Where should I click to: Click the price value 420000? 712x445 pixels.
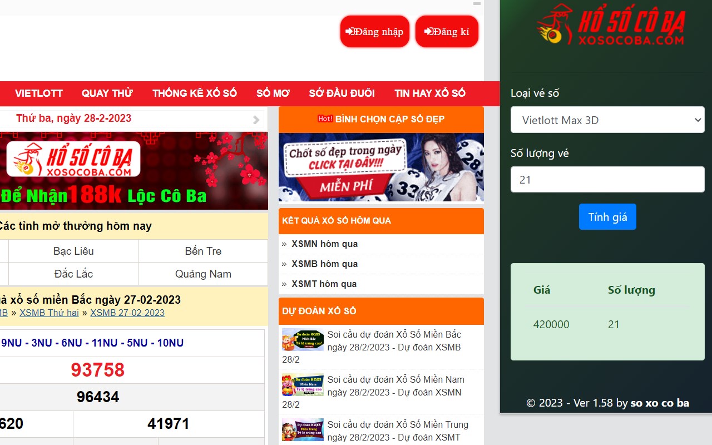[551, 324]
